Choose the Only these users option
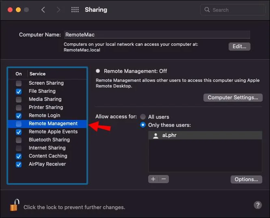Viewport: 270px width, 218px height. pyautogui.click(x=143, y=125)
